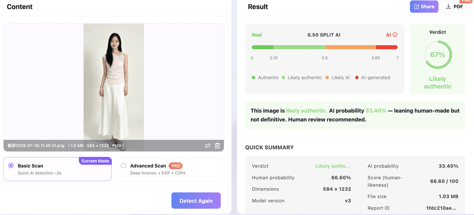
Task: Select the Basic Scan radio option
Action: [11, 166]
